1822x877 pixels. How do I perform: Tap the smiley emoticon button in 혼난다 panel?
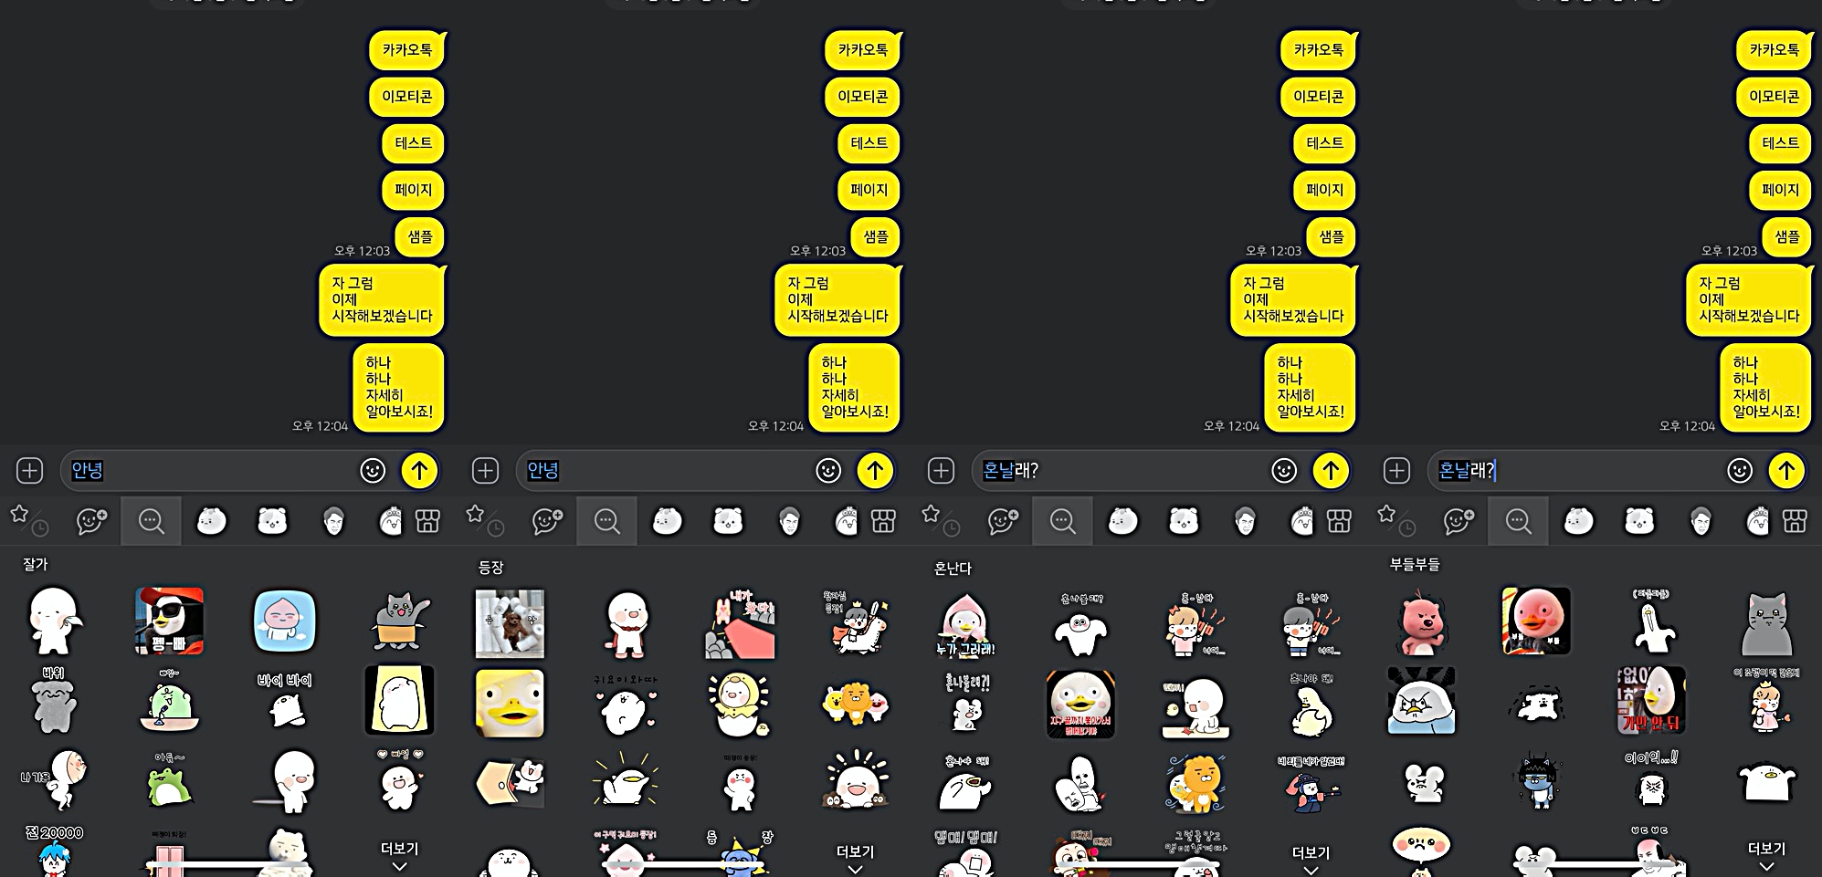point(1284,470)
